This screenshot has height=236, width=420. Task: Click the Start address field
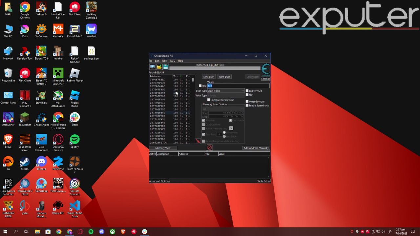point(226,113)
